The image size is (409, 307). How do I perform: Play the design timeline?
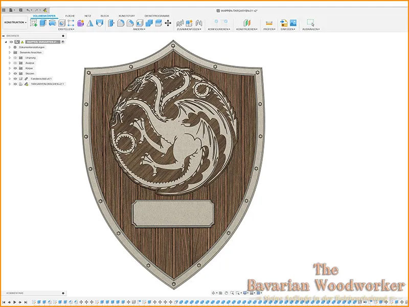[x=15, y=302]
